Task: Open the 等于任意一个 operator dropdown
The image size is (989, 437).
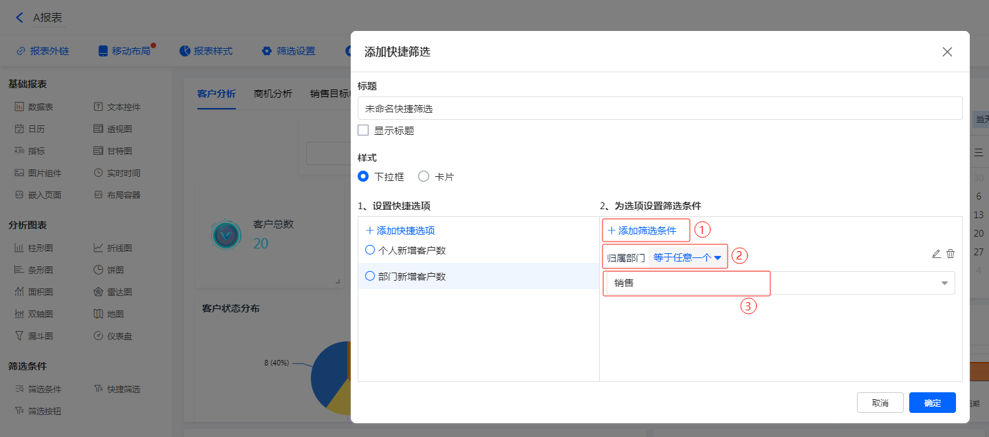Action: 686,257
